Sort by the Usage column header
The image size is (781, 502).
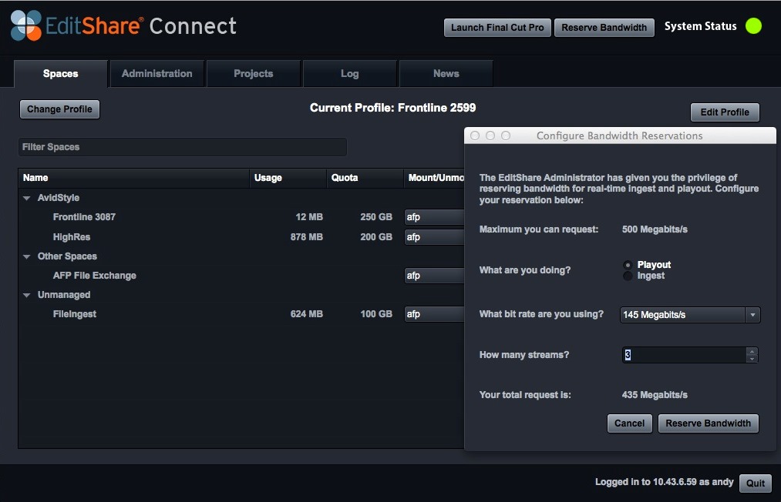tap(288, 178)
